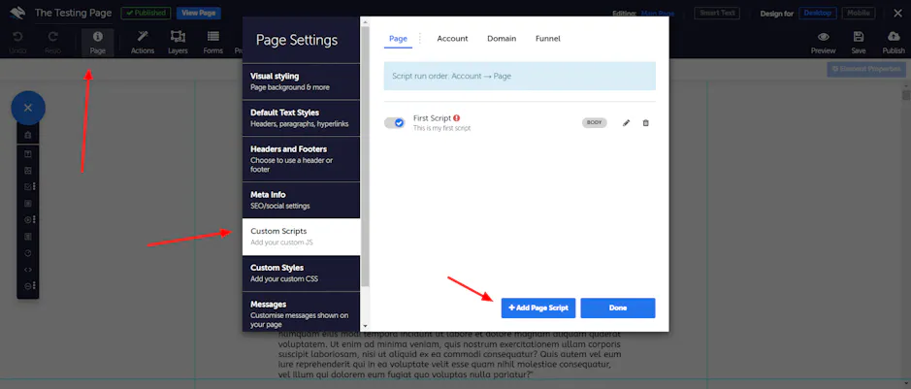Click the blue round close widget button
The height and width of the screenshot is (389, 911).
point(28,108)
